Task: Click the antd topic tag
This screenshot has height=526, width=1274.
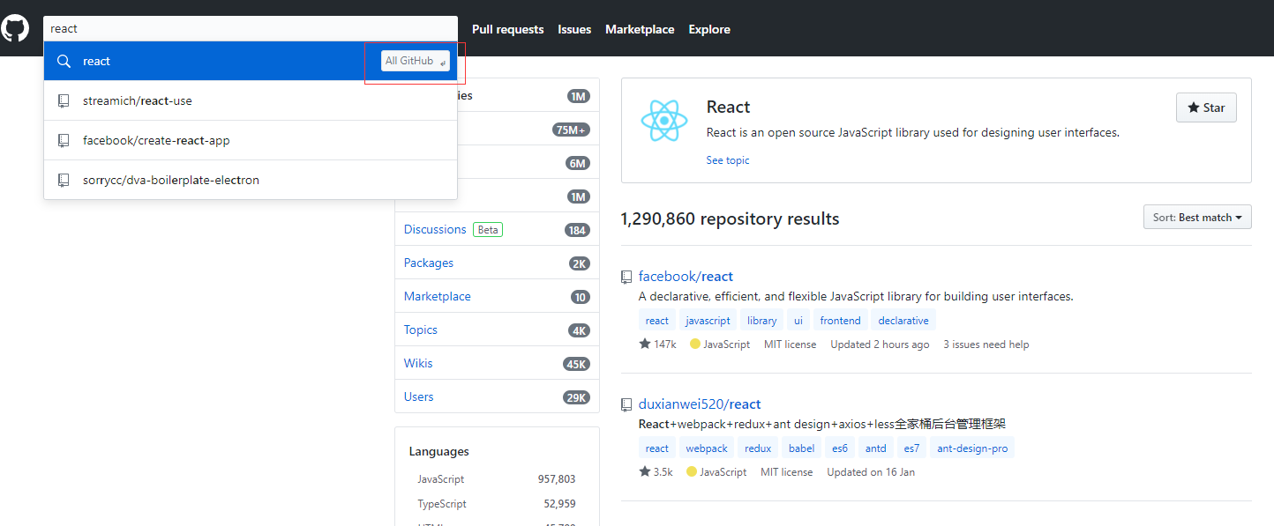Action: coord(876,448)
